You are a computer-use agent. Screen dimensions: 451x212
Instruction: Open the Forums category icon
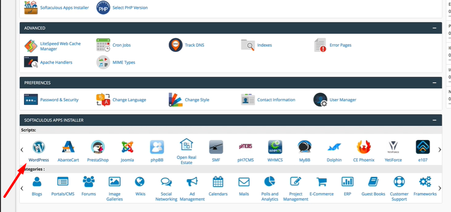pos(89,182)
